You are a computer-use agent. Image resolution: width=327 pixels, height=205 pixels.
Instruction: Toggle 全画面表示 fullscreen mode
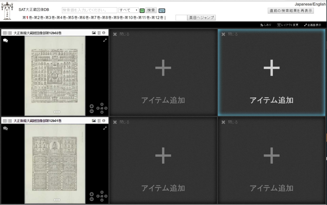[313, 25]
